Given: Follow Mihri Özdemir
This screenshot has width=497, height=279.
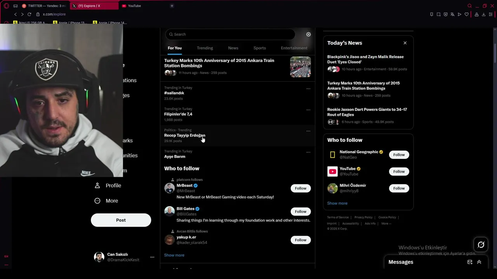Looking at the screenshot, I should [399, 188].
